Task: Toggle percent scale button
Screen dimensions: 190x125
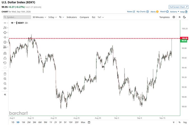Action: click(179, 122)
